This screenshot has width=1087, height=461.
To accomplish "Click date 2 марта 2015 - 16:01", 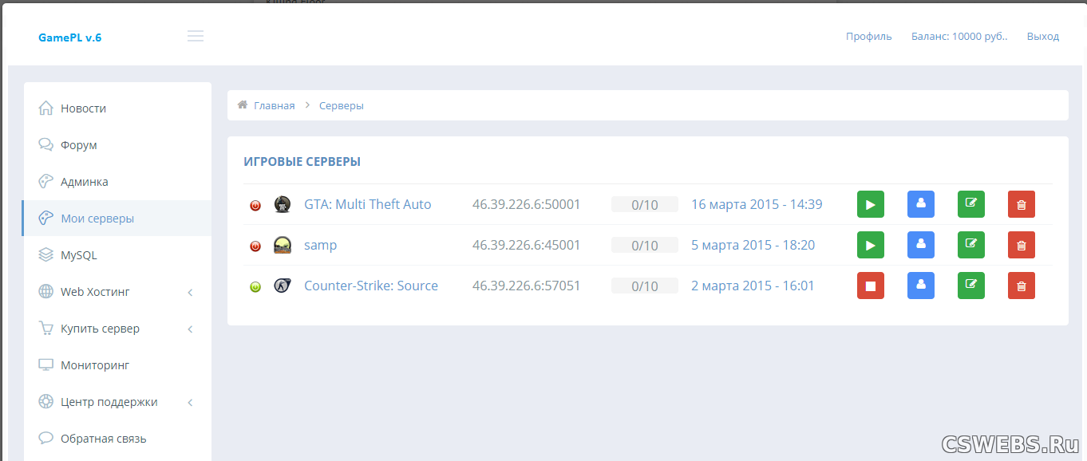I will pyautogui.click(x=753, y=286).
